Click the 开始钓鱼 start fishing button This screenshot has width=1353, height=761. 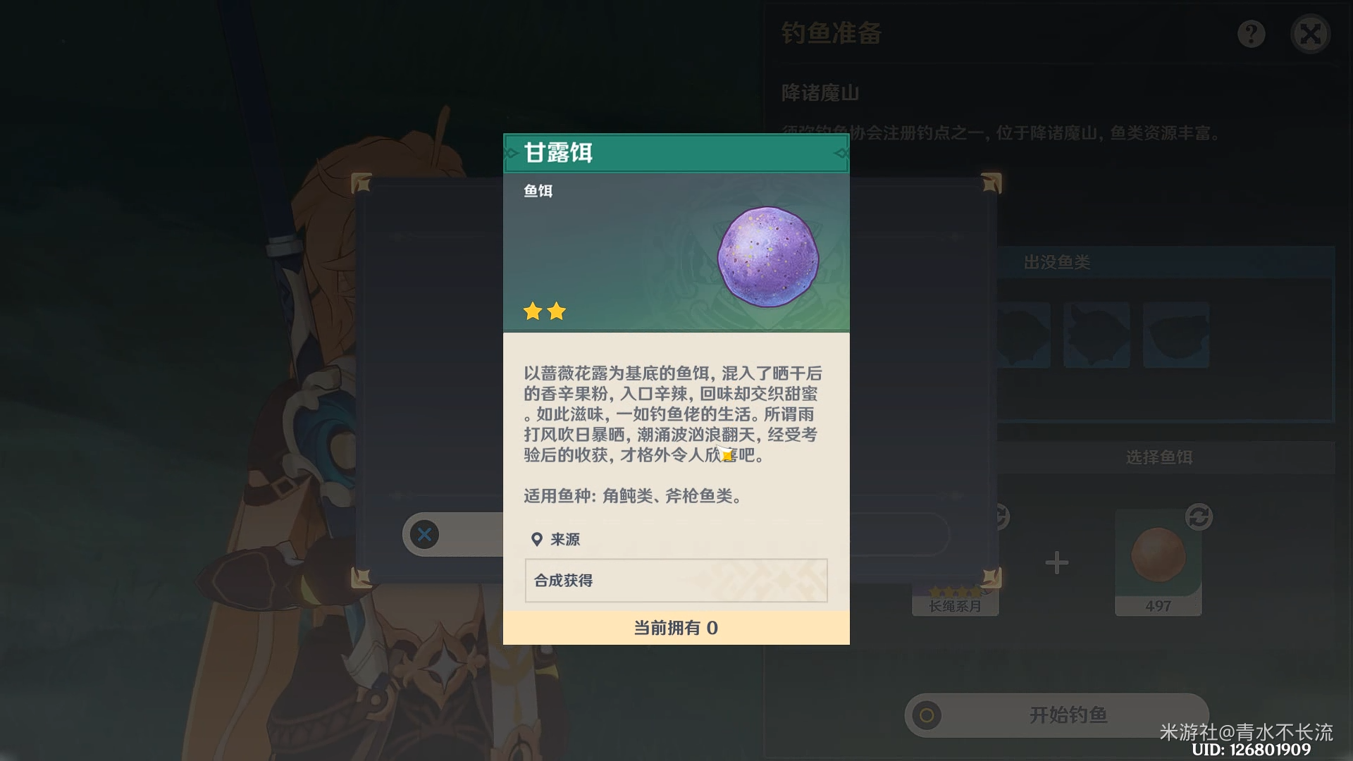[x=1057, y=715]
